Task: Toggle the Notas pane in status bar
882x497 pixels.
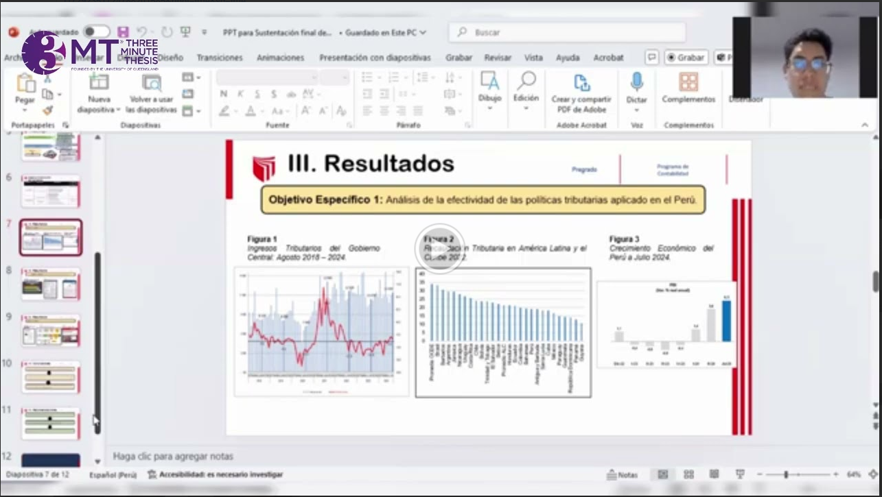Action: click(623, 474)
